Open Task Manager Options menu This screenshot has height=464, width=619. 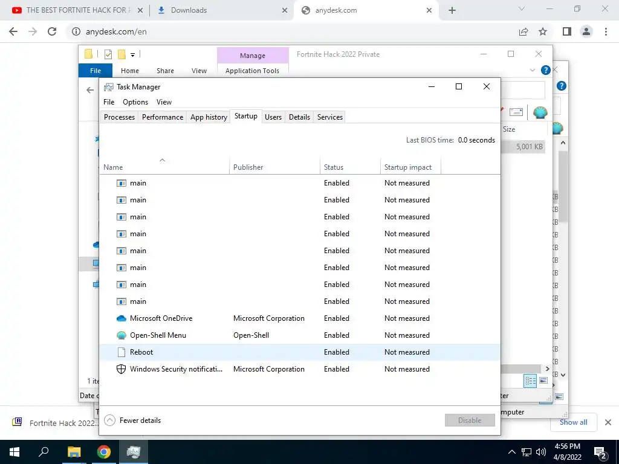[135, 102]
